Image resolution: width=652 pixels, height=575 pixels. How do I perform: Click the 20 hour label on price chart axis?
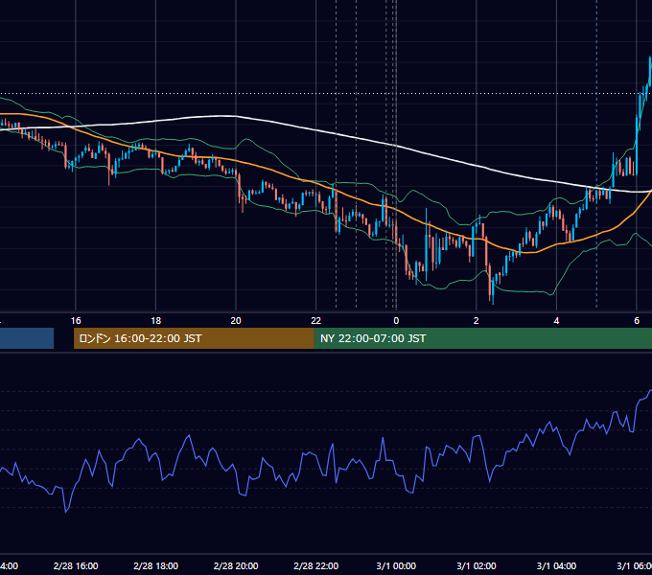pos(236,321)
